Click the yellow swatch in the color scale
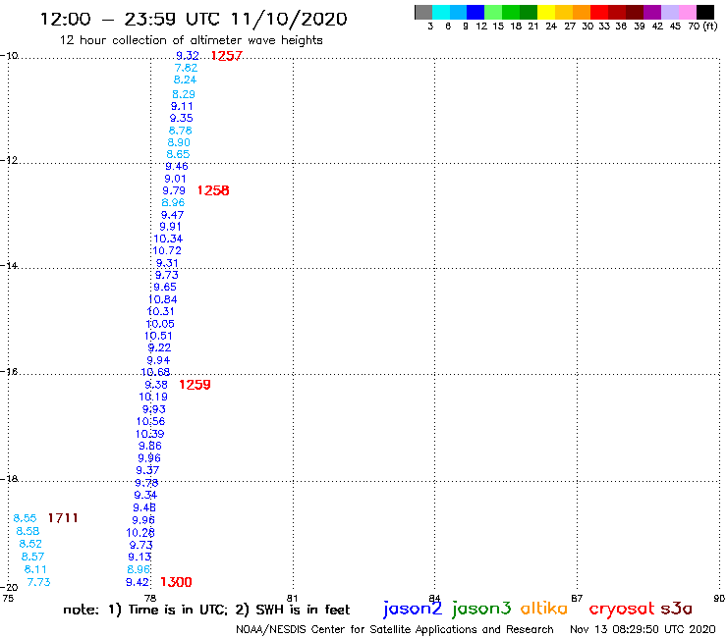 pyautogui.click(x=546, y=12)
